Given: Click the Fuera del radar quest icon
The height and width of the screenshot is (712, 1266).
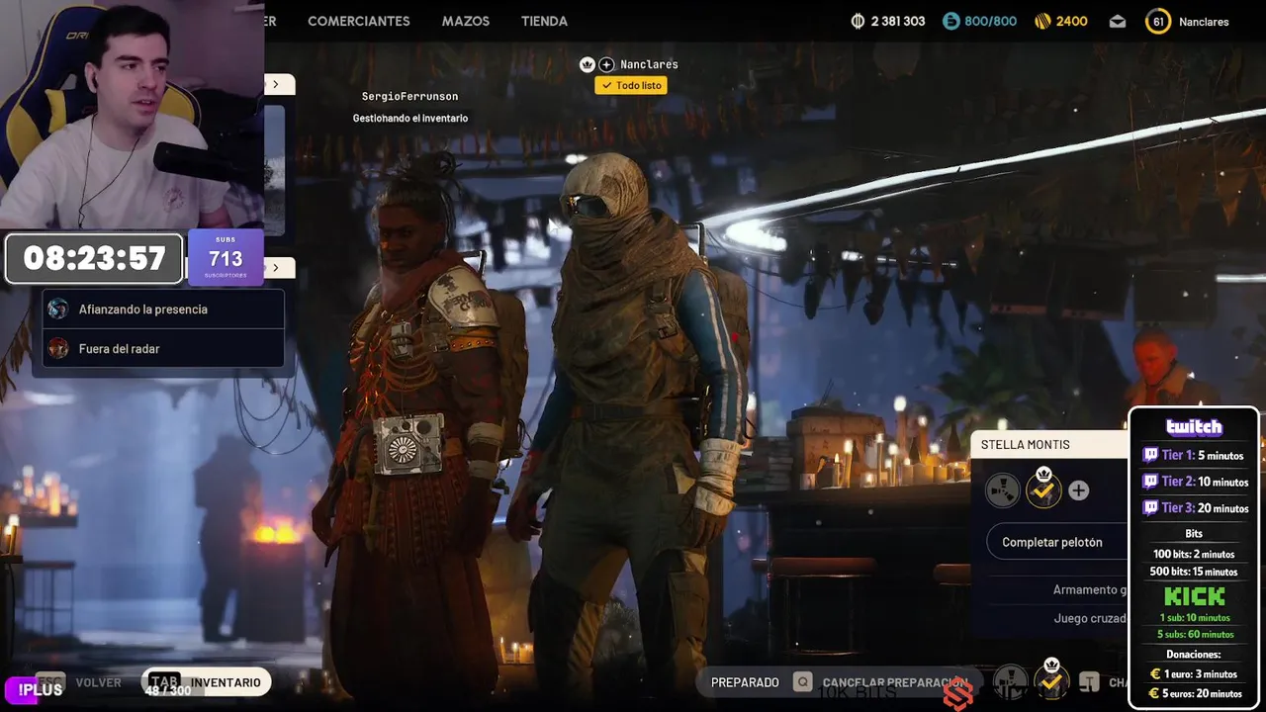Looking at the screenshot, I should pyautogui.click(x=58, y=348).
